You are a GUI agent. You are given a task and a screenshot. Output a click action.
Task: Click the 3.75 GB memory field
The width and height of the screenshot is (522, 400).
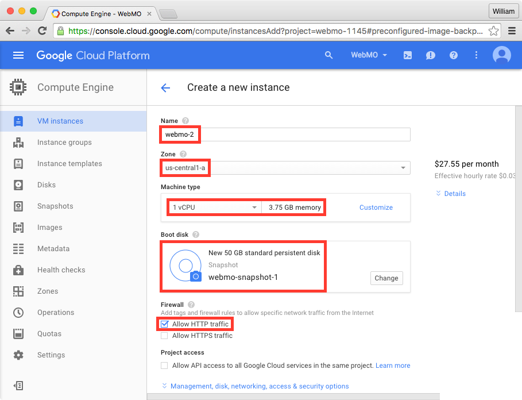[x=293, y=207]
